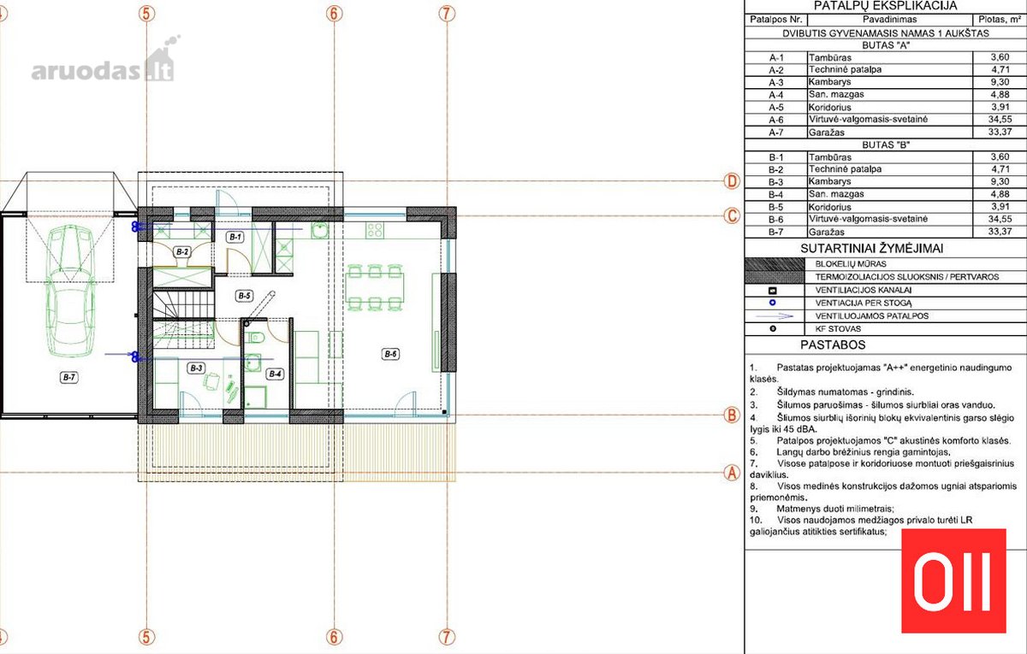Screen dimensions: 1027x654
Task: Click 'Kambarys' in row B-3
Action: [829, 182]
